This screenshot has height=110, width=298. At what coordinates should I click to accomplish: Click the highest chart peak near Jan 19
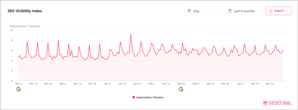coord(131,34)
